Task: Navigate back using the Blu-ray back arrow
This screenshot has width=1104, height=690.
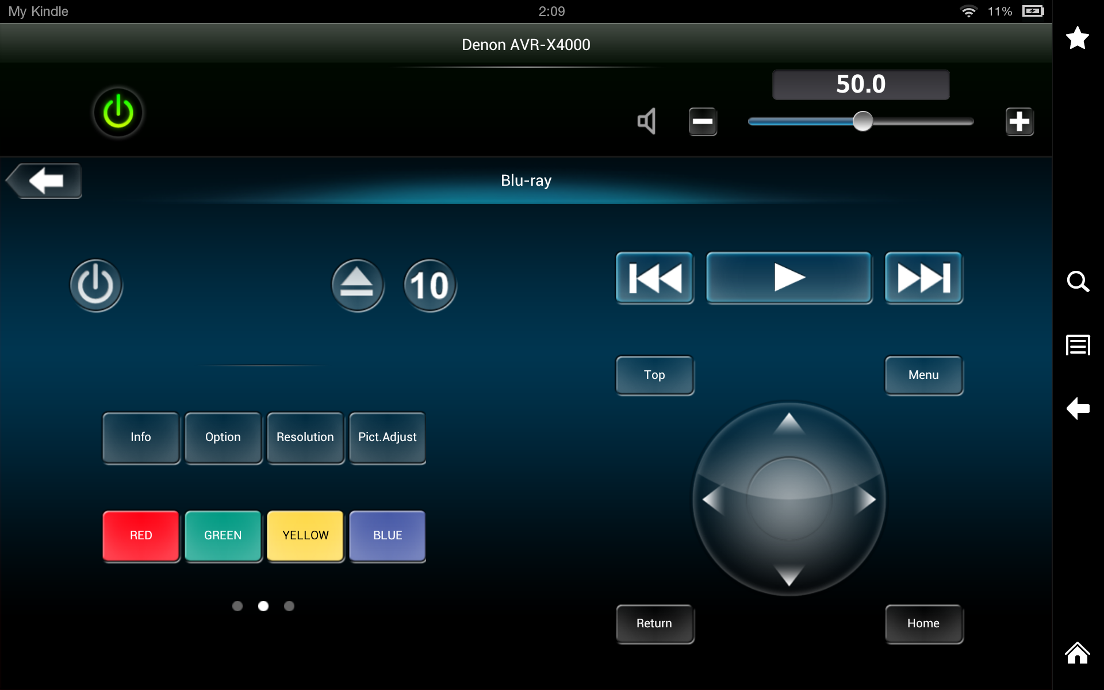Action: tap(43, 180)
